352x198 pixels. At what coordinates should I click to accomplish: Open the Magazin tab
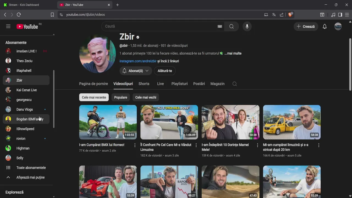coord(218,84)
